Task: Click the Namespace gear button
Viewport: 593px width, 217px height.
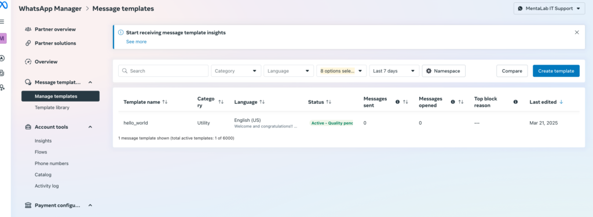Action: pyautogui.click(x=444, y=71)
